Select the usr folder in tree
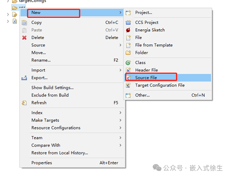Image resolution: width=230 pixels, height=177 pixels. pos(19,7)
